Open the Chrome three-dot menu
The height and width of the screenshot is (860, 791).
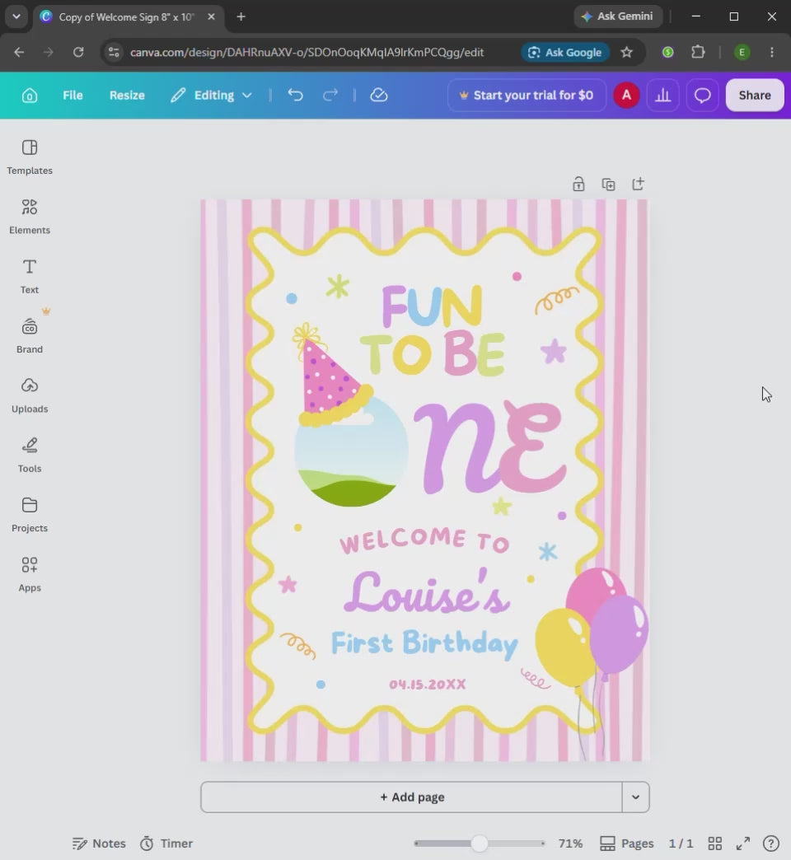pos(772,53)
